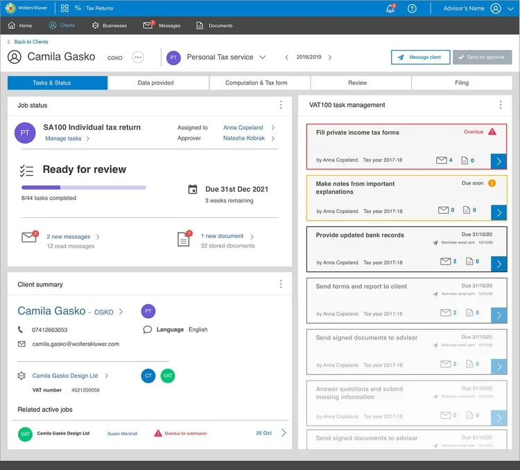Click the green VAT badge next to CT
Image resolution: width=520 pixels, height=470 pixels.
point(168,376)
